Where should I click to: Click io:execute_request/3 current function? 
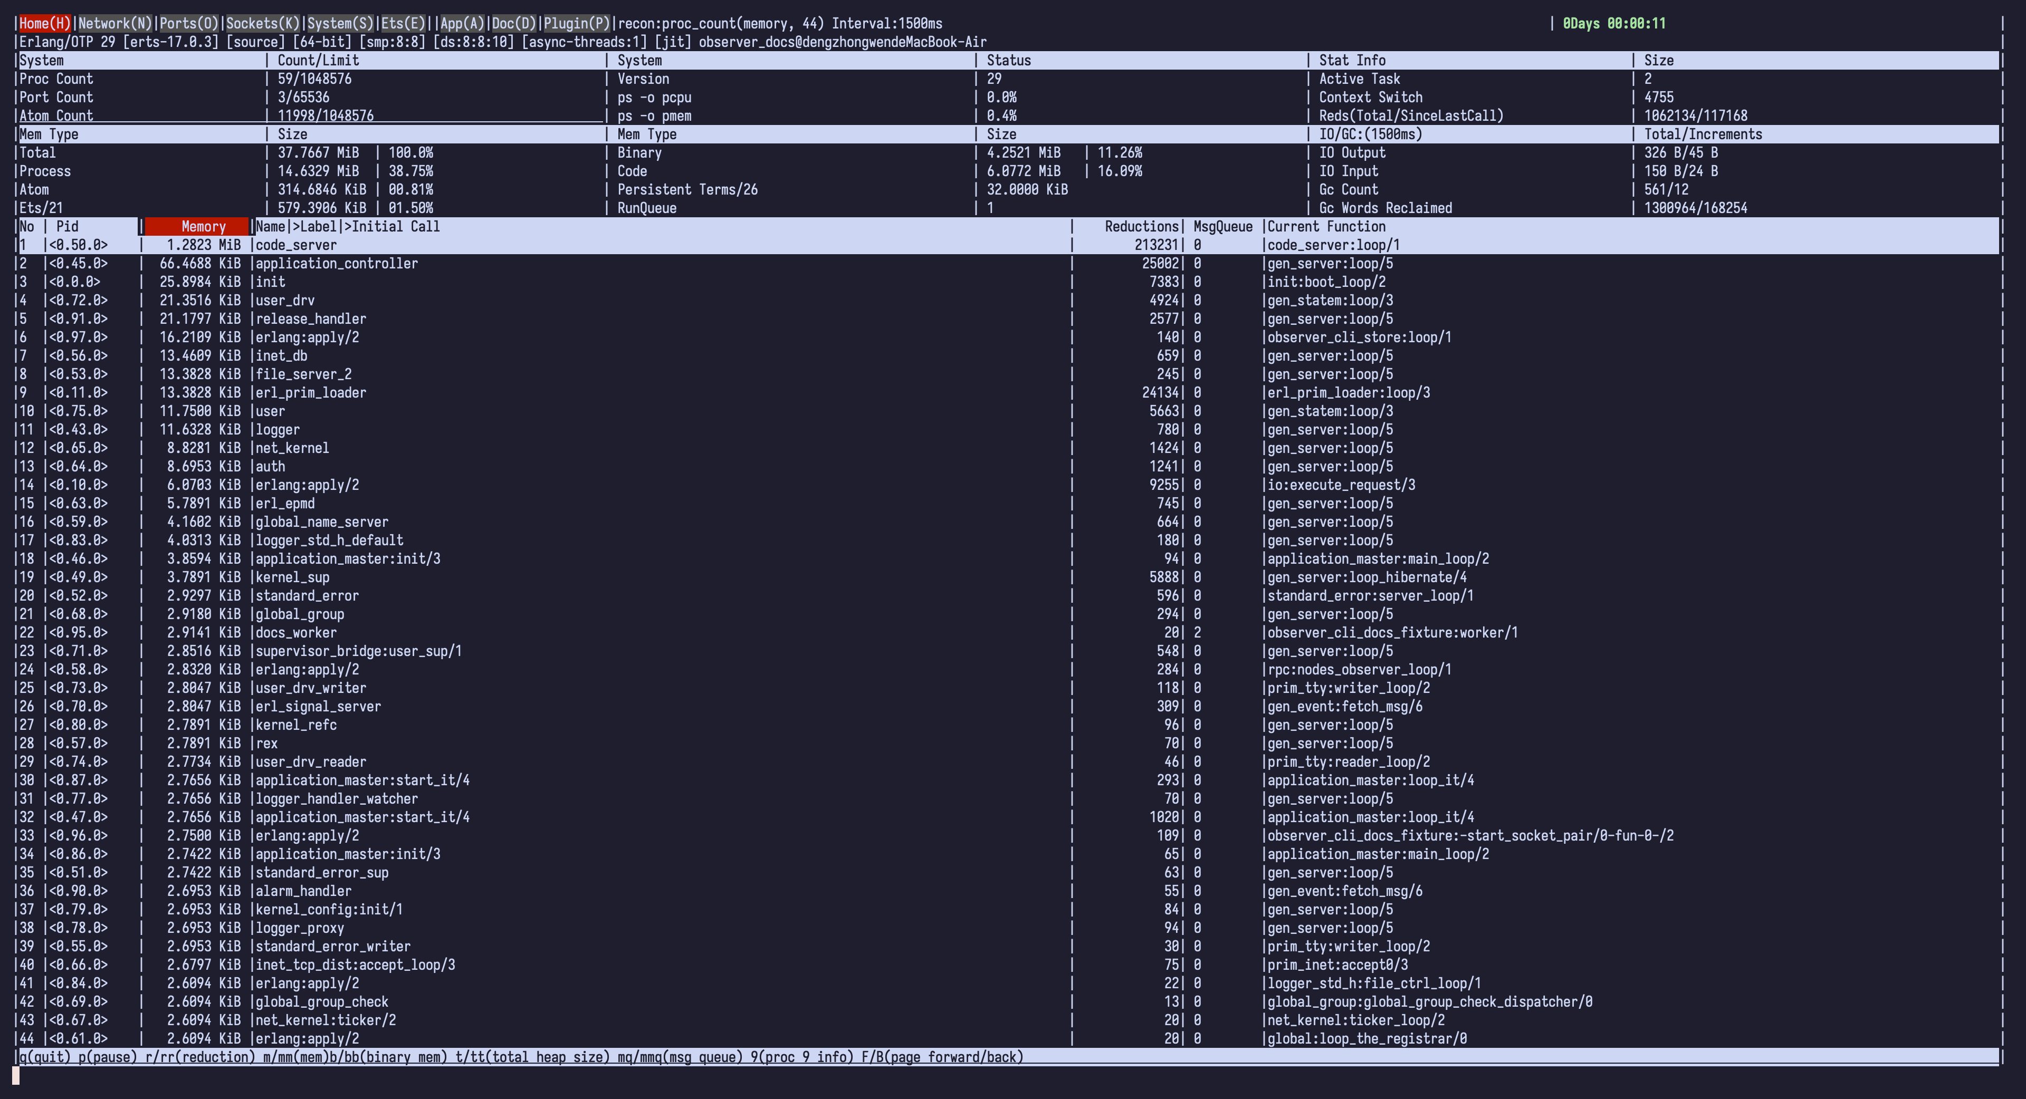(x=1341, y=485)
